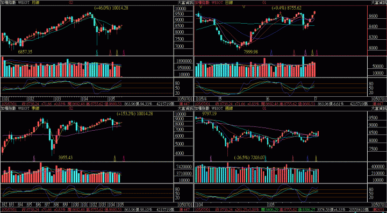Select the 3955.43 low price label
This screenshot has width=387, height=213.
coord(66,158)
